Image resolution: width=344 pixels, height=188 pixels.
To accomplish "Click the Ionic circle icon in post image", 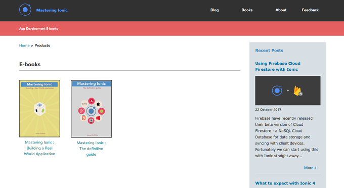I will tap(277, 90).
